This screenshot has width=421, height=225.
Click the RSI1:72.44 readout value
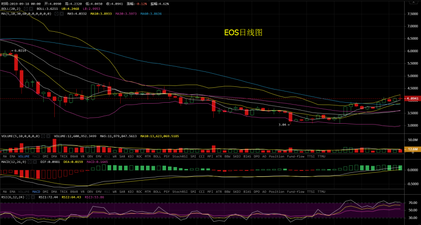[x=48, y=197]
